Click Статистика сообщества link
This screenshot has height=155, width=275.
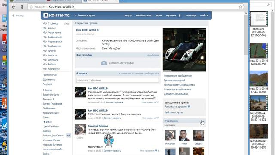click(177, 90)
